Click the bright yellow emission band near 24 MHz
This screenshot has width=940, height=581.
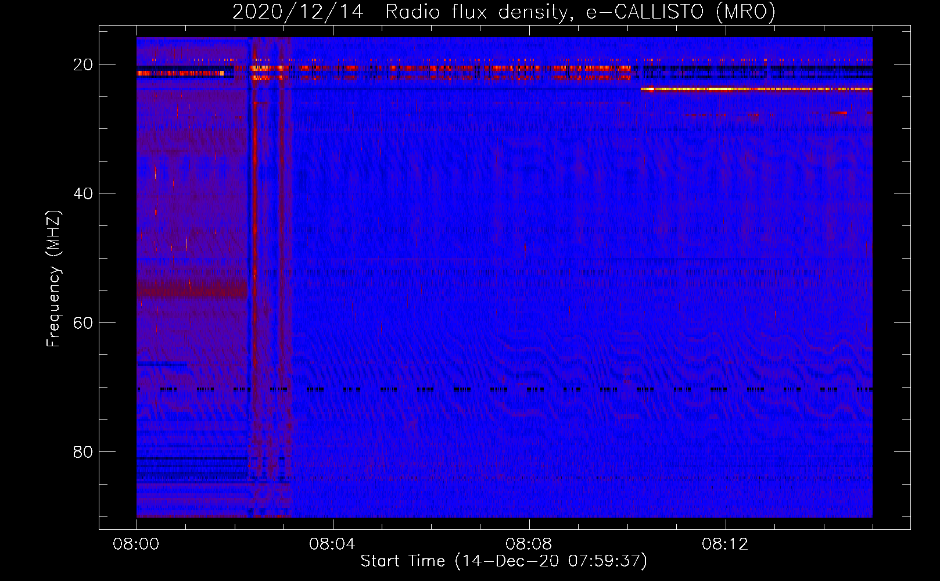tap(756, 89)
